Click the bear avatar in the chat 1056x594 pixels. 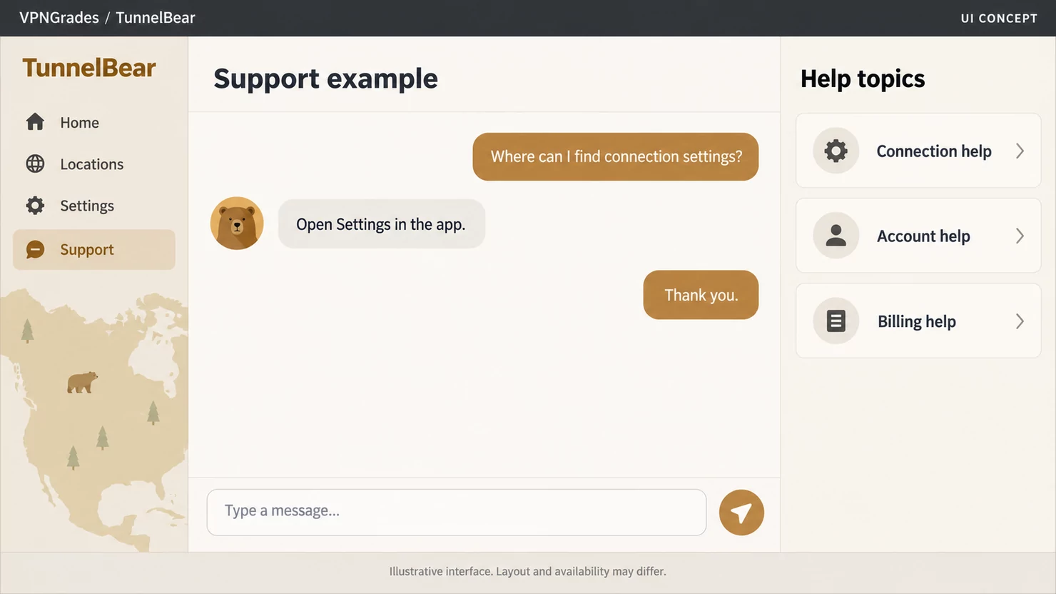click(x=237, y=223)
